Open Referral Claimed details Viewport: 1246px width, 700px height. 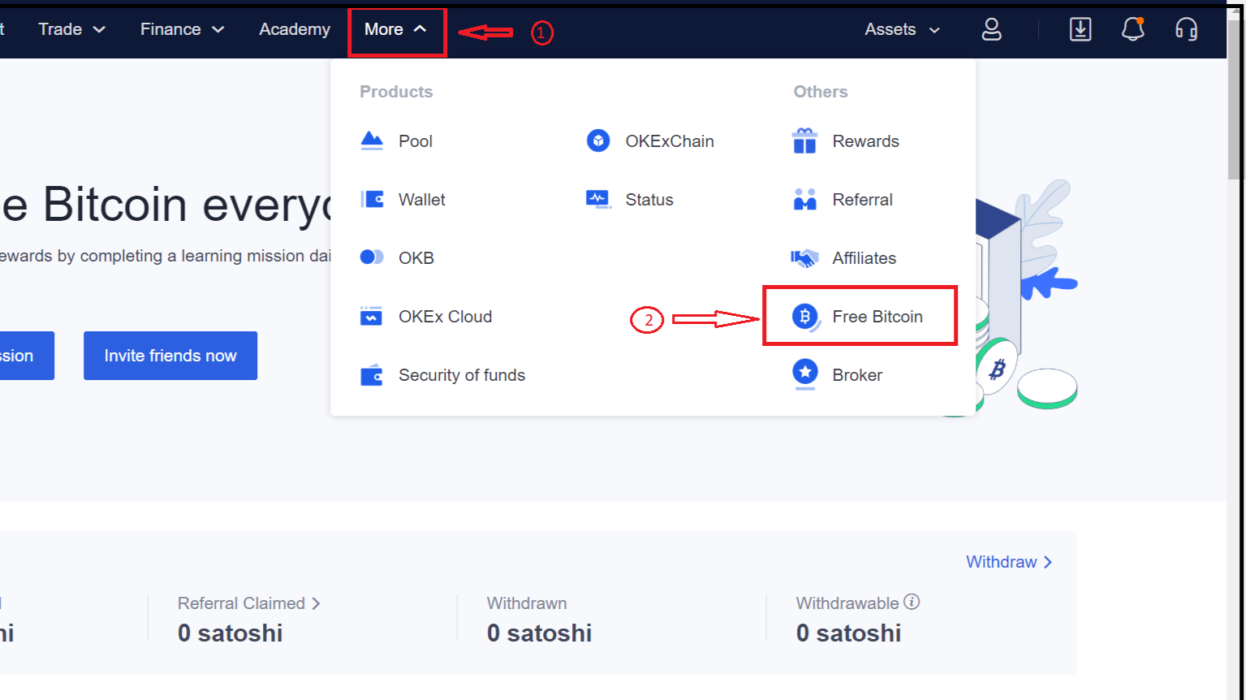[x=248, y=603]
